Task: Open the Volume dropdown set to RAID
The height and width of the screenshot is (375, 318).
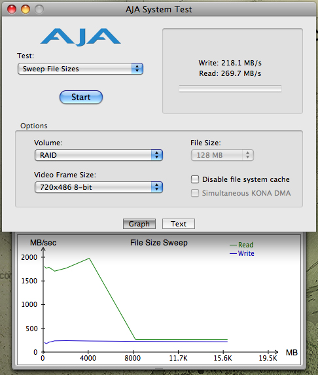Action: pyautogui.click(x=99, y=155)
